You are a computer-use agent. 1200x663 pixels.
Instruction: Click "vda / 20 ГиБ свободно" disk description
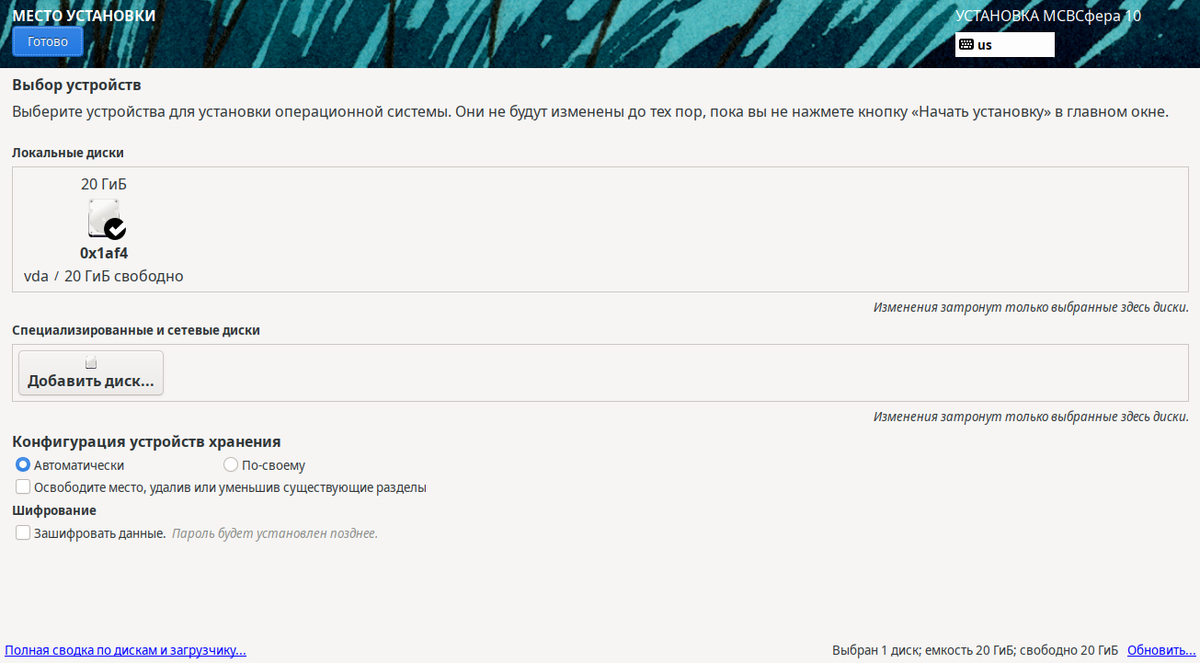tap(104, 276)
